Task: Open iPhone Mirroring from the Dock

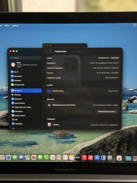Action: click(103, 158)
